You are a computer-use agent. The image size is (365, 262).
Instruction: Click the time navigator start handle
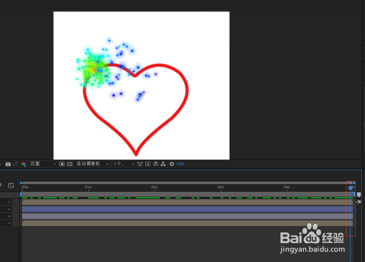pos(21,183)
